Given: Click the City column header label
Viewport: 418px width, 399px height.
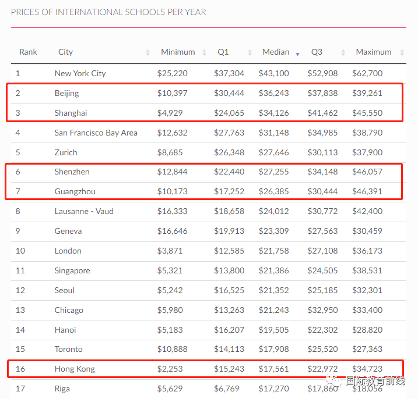Looking at the screenshot, I should coord(65,52).
